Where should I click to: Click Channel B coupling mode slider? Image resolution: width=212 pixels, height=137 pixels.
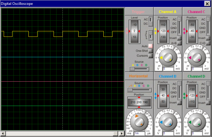pyautogui.click(x=179, y=90)
